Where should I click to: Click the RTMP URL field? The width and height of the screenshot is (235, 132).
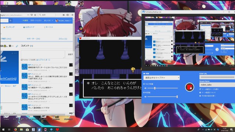coord(217,77)
